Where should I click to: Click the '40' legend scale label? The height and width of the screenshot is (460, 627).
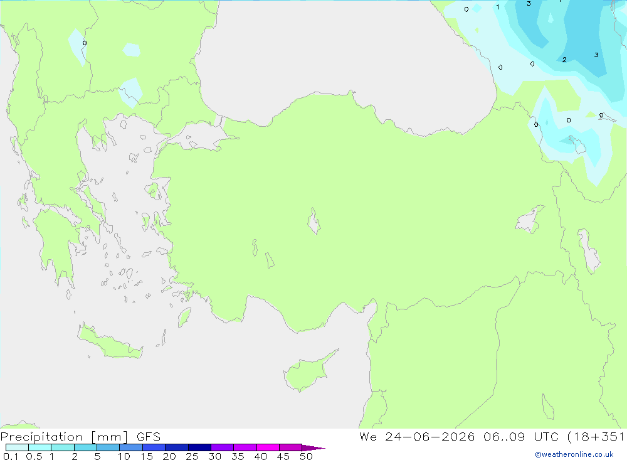coord(261,456)
